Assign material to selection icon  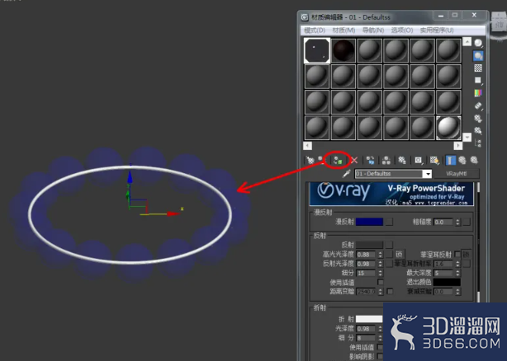click(338, 160)
